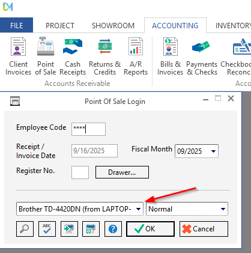Switch to the PROJECT tab
This screenshot has height=253, width=251.
pos(60,26)
